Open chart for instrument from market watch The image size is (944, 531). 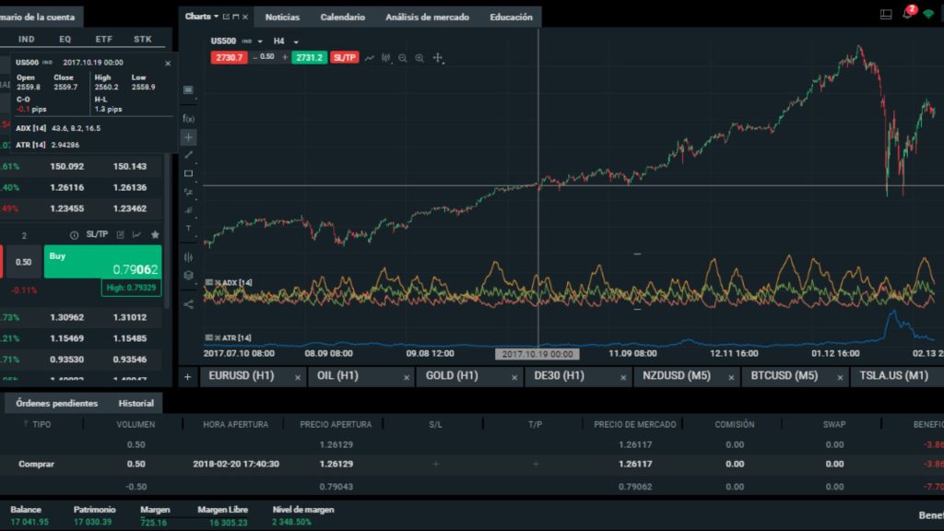click(x=136, y=235)
